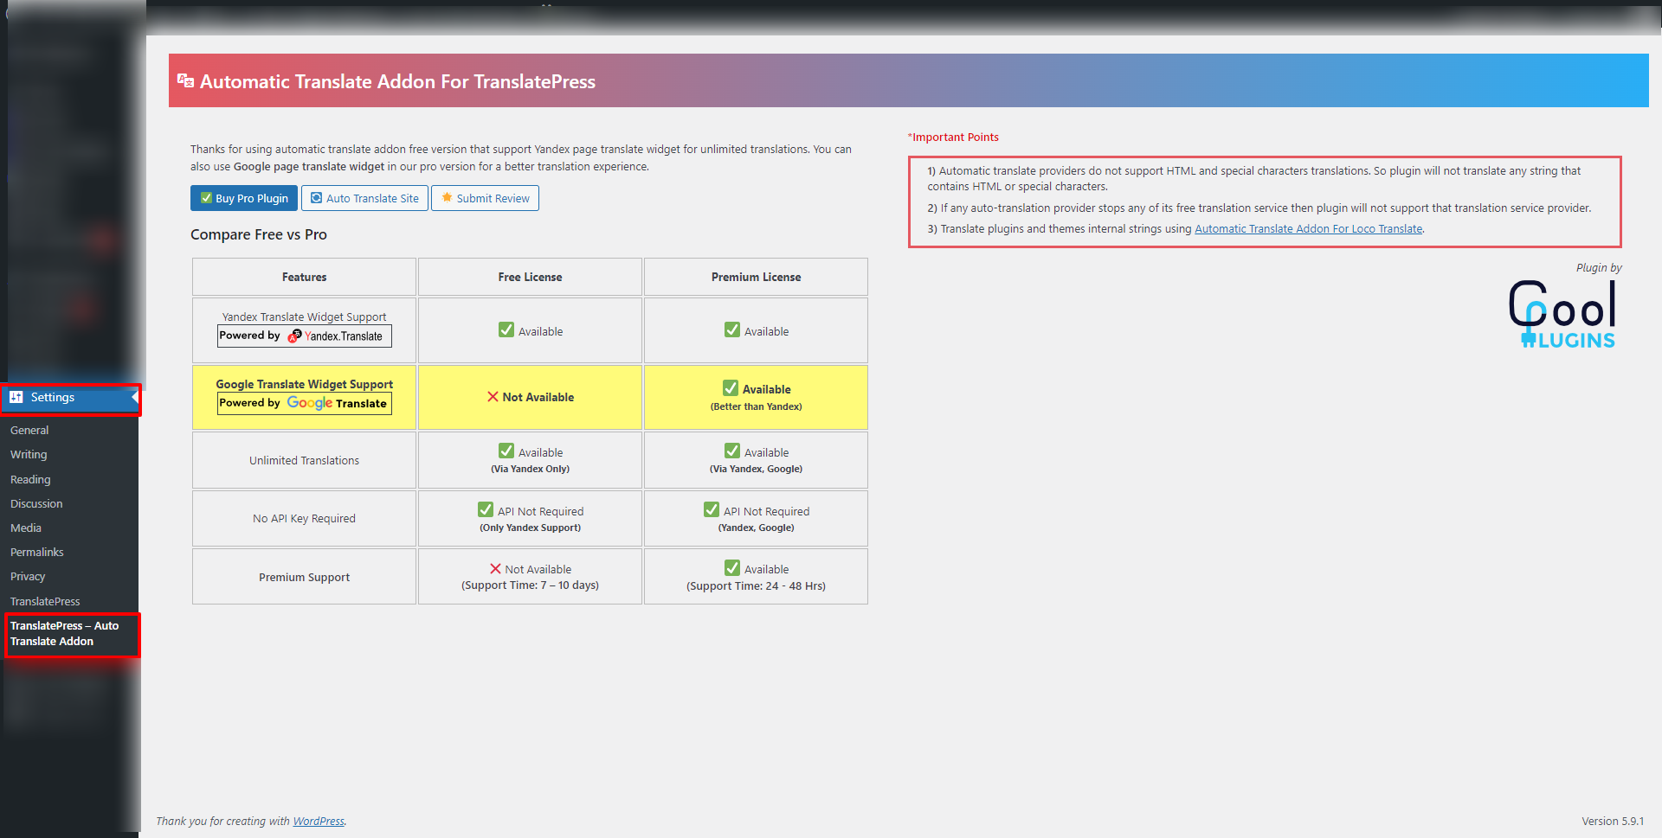
Task: Click the Yandex.Translate powered-by badge
Action: pyautogui.click(x=304, y=336)
